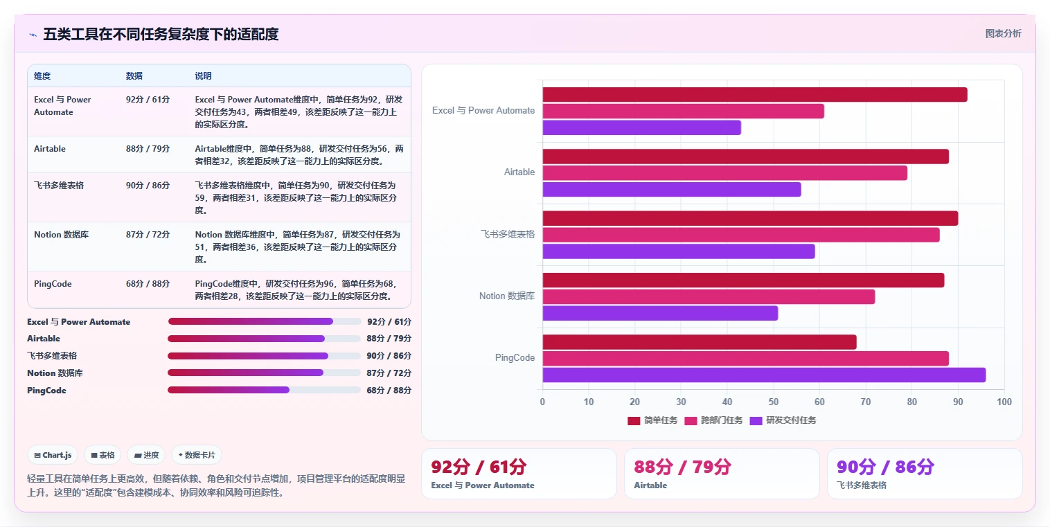Viewport: 1050px width, 527px height.
Task: Select the 飞书多维表格 cell in the table's 维度 column
Action: coord(73,197)
